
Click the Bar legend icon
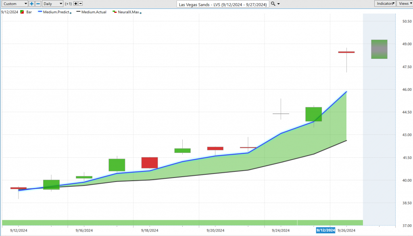[x=23, y=12]
